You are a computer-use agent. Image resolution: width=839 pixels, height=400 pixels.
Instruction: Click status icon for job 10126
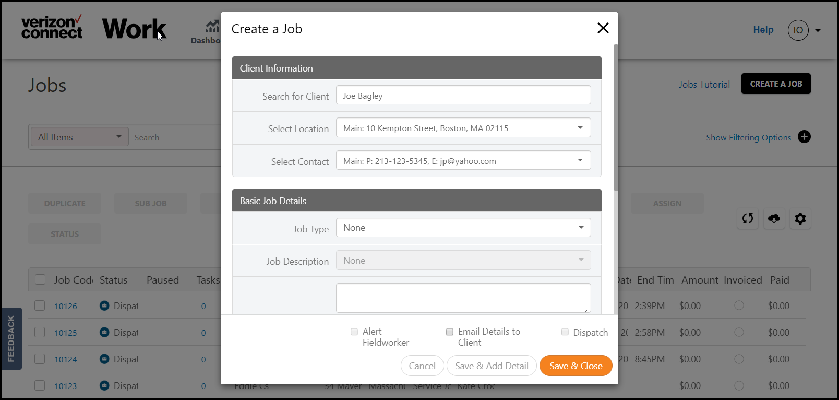tap(104, 305)
